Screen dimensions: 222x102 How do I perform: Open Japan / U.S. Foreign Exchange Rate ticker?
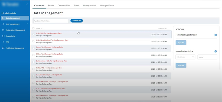(x=50, y=47)
